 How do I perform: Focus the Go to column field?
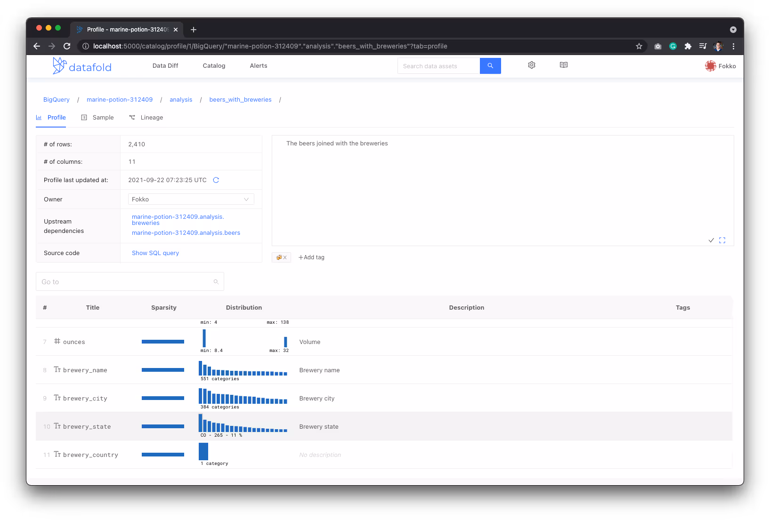click(x=130, y=282)
